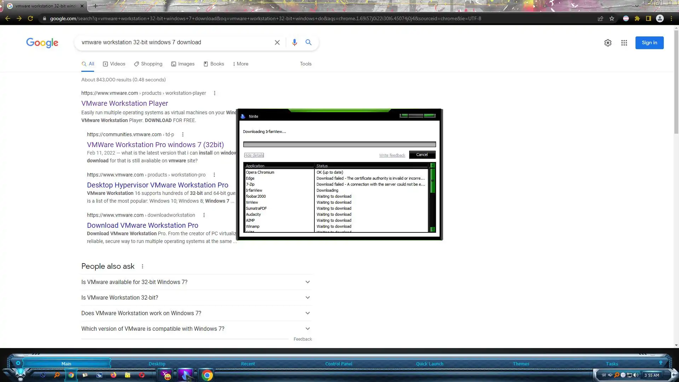Image resolution: width=679 pixels, height=382 pixels.
Task: Expand "Is VMware Workstation 32-bit?" question
Action: [196, 297]
